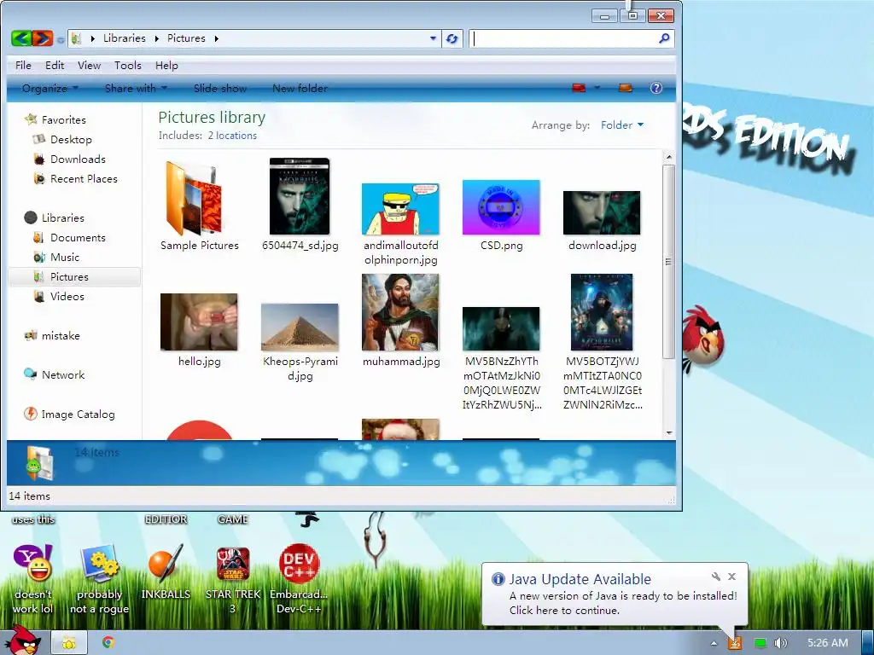Select the Favorites star in sidebar
The width and height of the screenshot is (874, 655).
tap(32, 119)
